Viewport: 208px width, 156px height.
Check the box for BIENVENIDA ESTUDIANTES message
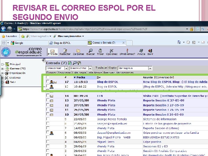[48, 137]
